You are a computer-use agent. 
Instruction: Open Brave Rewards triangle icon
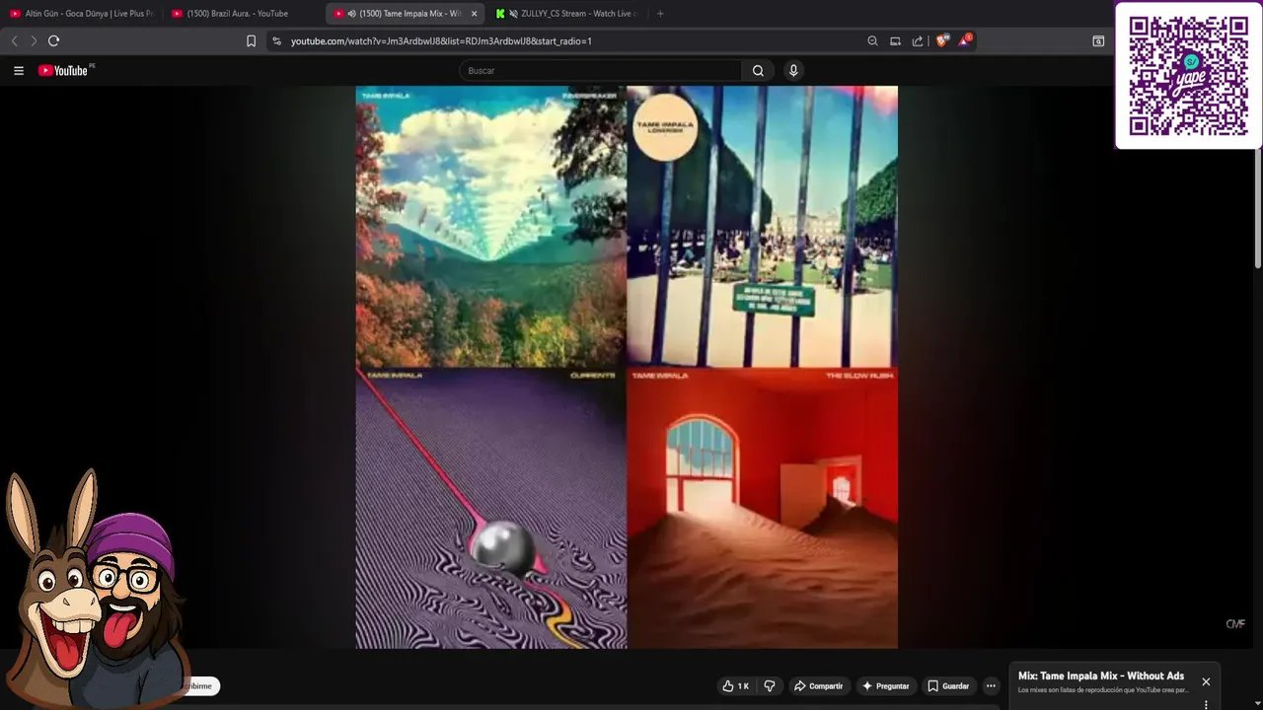coord(965,40)
